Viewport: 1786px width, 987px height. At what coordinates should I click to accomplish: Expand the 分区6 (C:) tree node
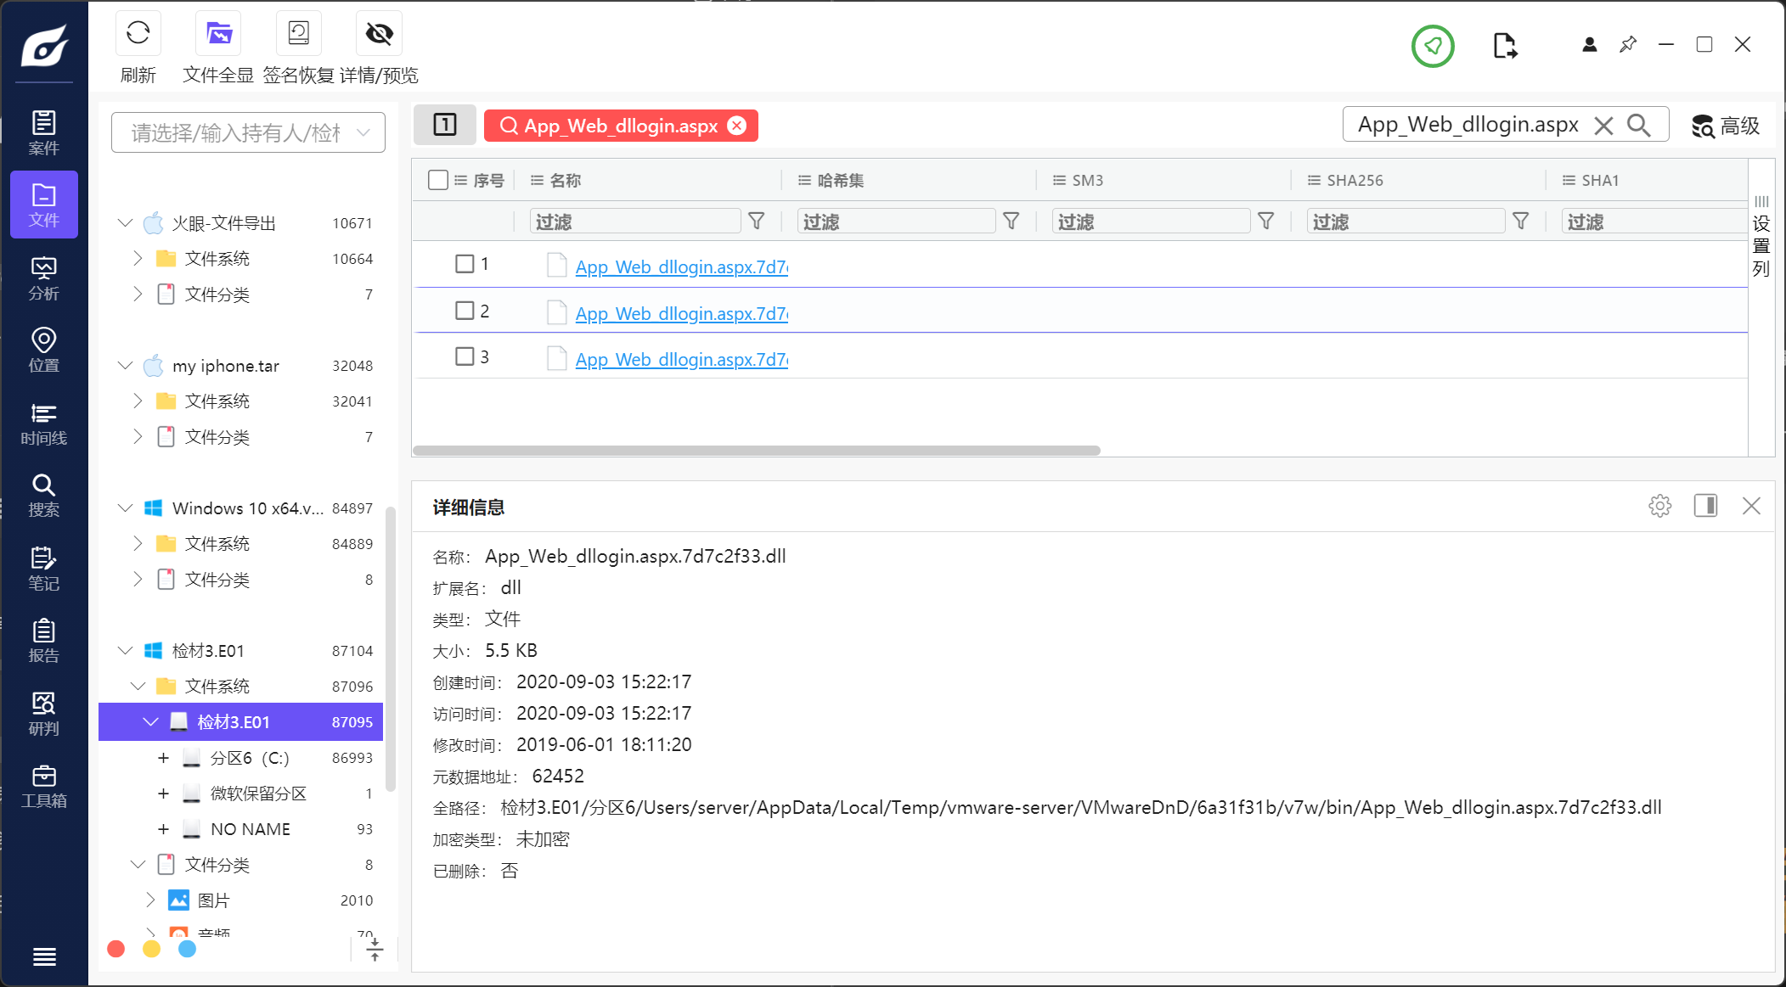coord(163,758)
